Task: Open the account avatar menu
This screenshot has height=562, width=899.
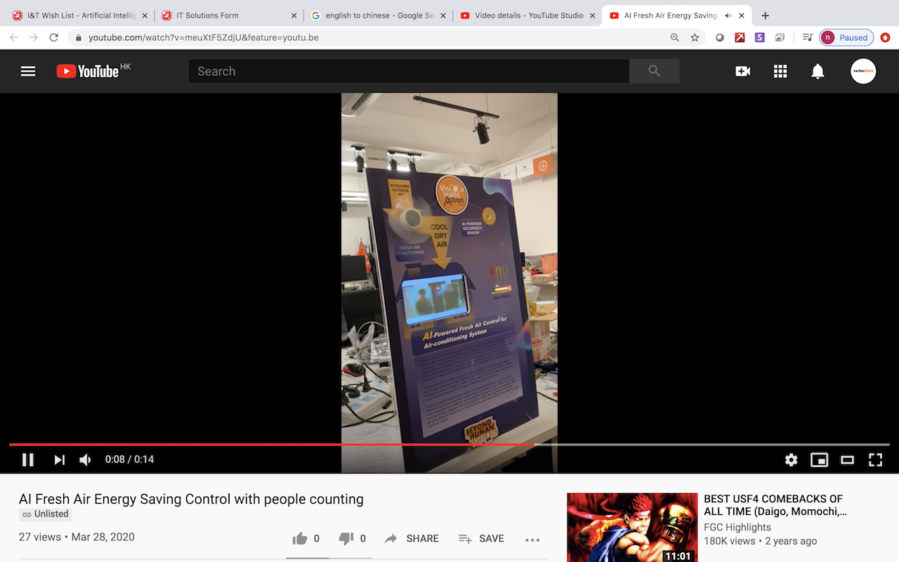Action: pyautogui.click(x=863, y=71)
